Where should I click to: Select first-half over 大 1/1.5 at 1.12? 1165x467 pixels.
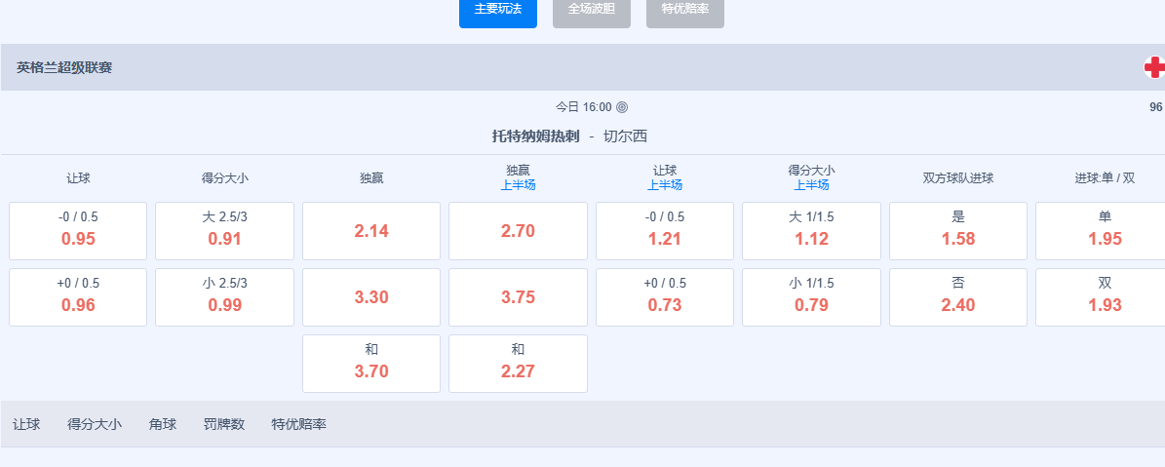click(811, 231)
